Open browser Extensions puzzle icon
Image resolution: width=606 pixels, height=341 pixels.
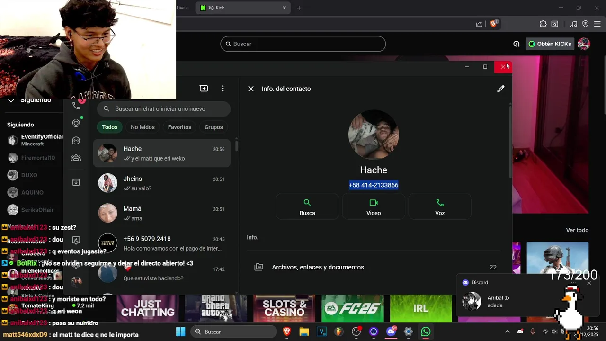click(543, 24)
